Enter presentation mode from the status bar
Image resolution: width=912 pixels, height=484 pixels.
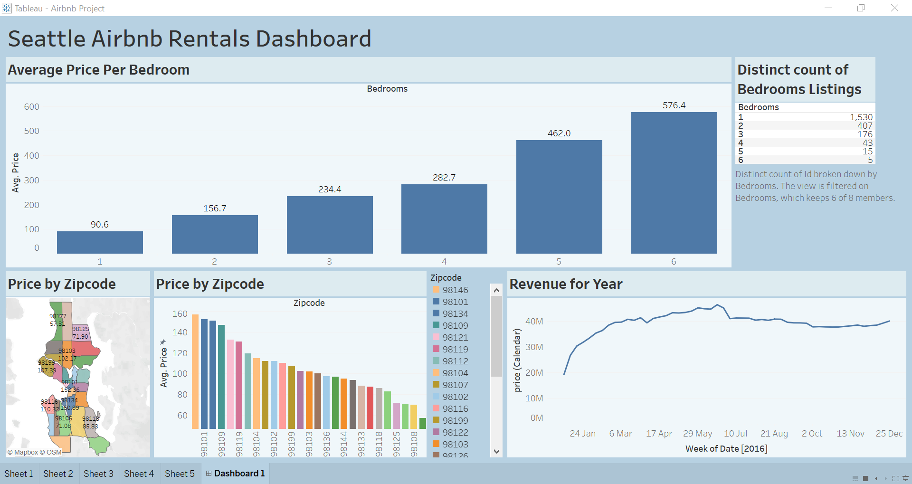(906, 478)
